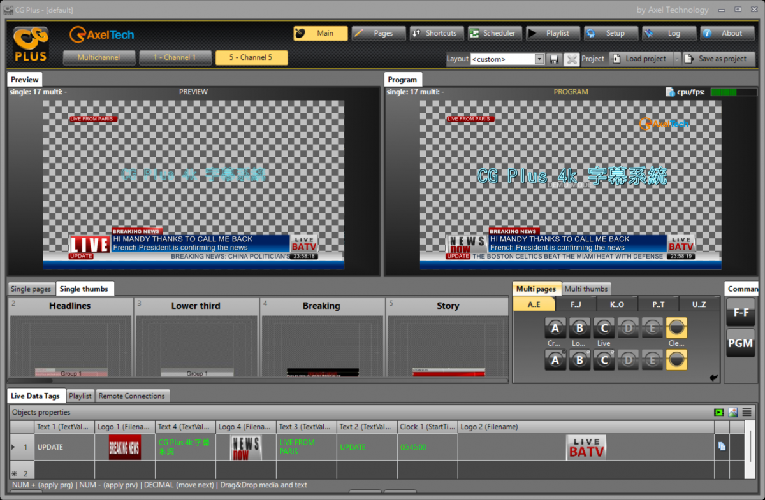Image resolution: width=765 pixels, height=500 pixels.
Task: Click the green play icon in Objects properties
Action: point(719,413)
